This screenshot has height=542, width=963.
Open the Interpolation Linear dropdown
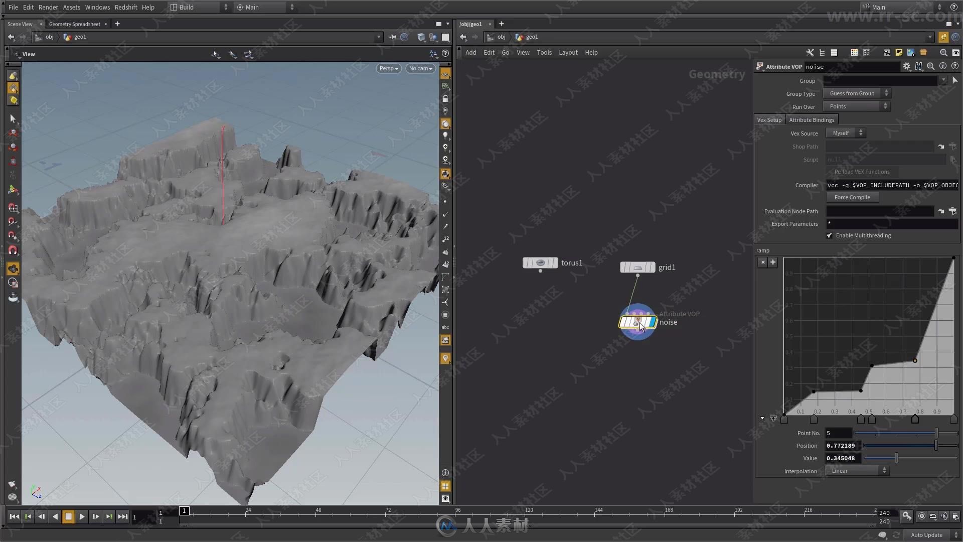[857, 471]
